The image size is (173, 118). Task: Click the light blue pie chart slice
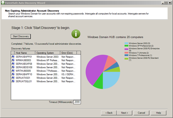coord(110,79)
